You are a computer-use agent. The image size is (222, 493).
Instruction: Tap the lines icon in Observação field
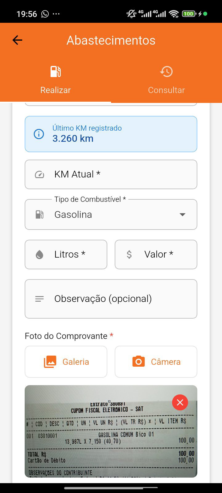click(x=39, y=299)
